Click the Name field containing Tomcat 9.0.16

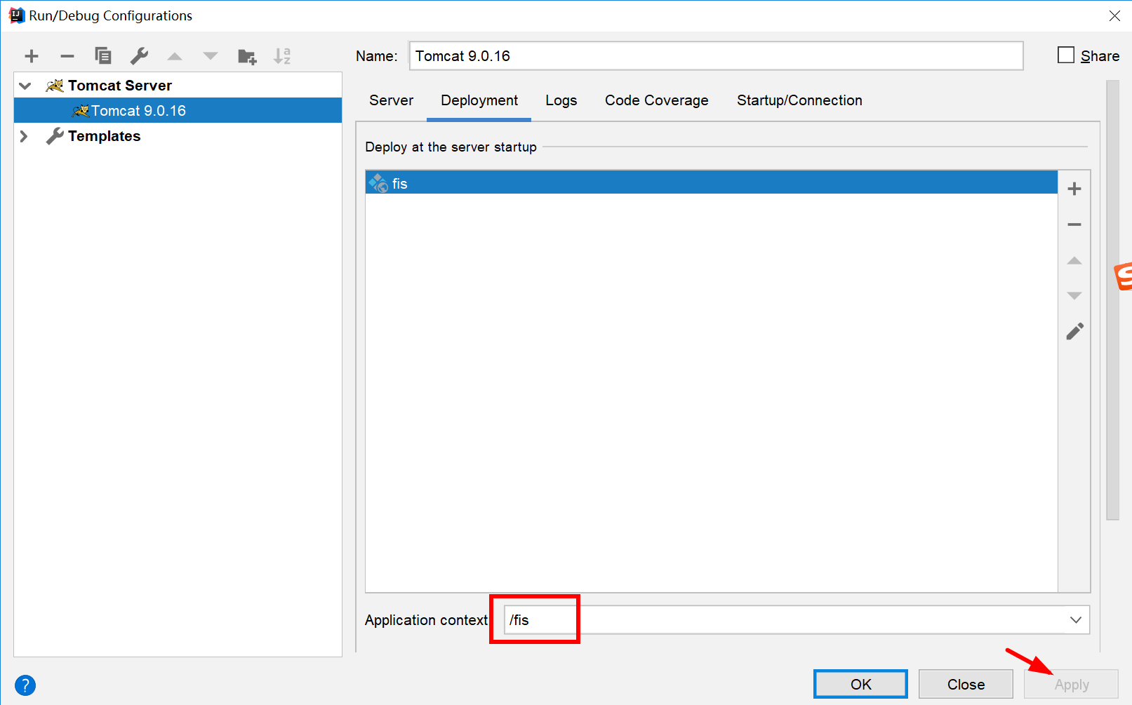coord(716,56)
